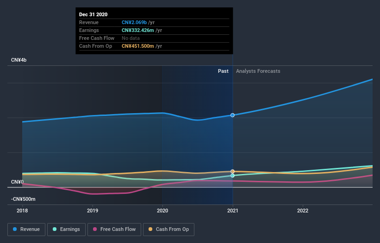380x243 pixels.
Task: Toggle the Cash From Op legend button
Action: click(x=168, y=230)
